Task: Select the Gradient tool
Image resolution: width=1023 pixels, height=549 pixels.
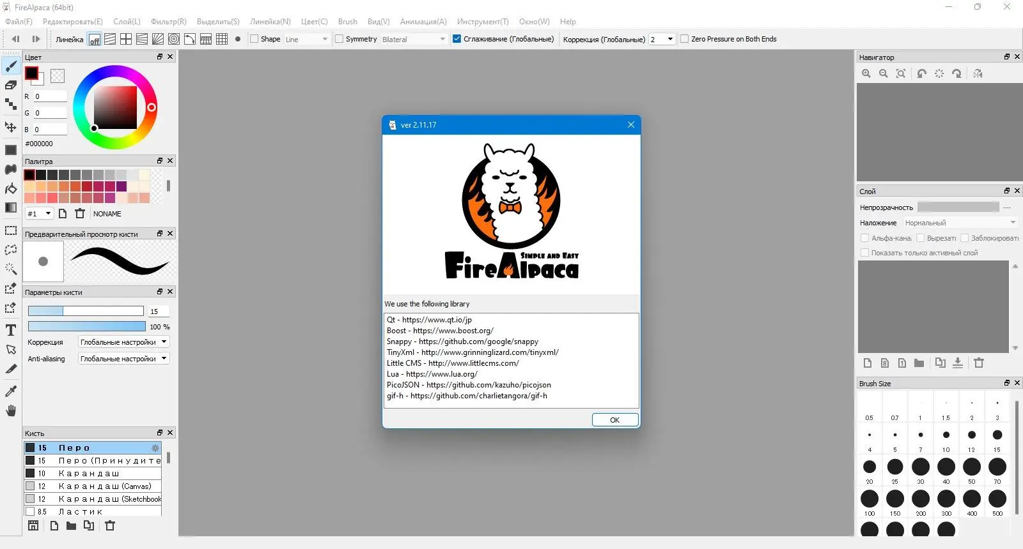Action: (x=11, y=207)
